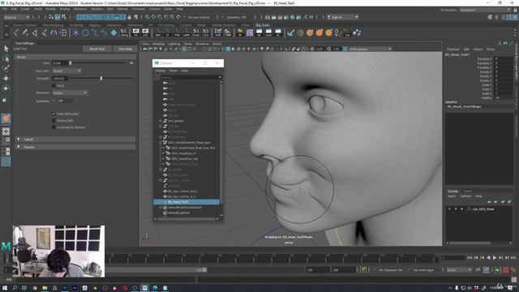Select the arrow Select tool in toolbox
This screenshot has width=519, height=292.
point(6,49)
